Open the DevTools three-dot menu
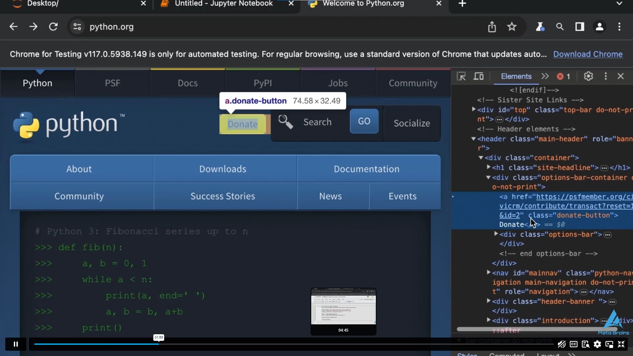Screen dimensions: 633x356 606,76
